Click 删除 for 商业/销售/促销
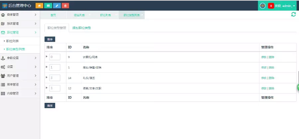The image size is (299, 139). point(271,67)
